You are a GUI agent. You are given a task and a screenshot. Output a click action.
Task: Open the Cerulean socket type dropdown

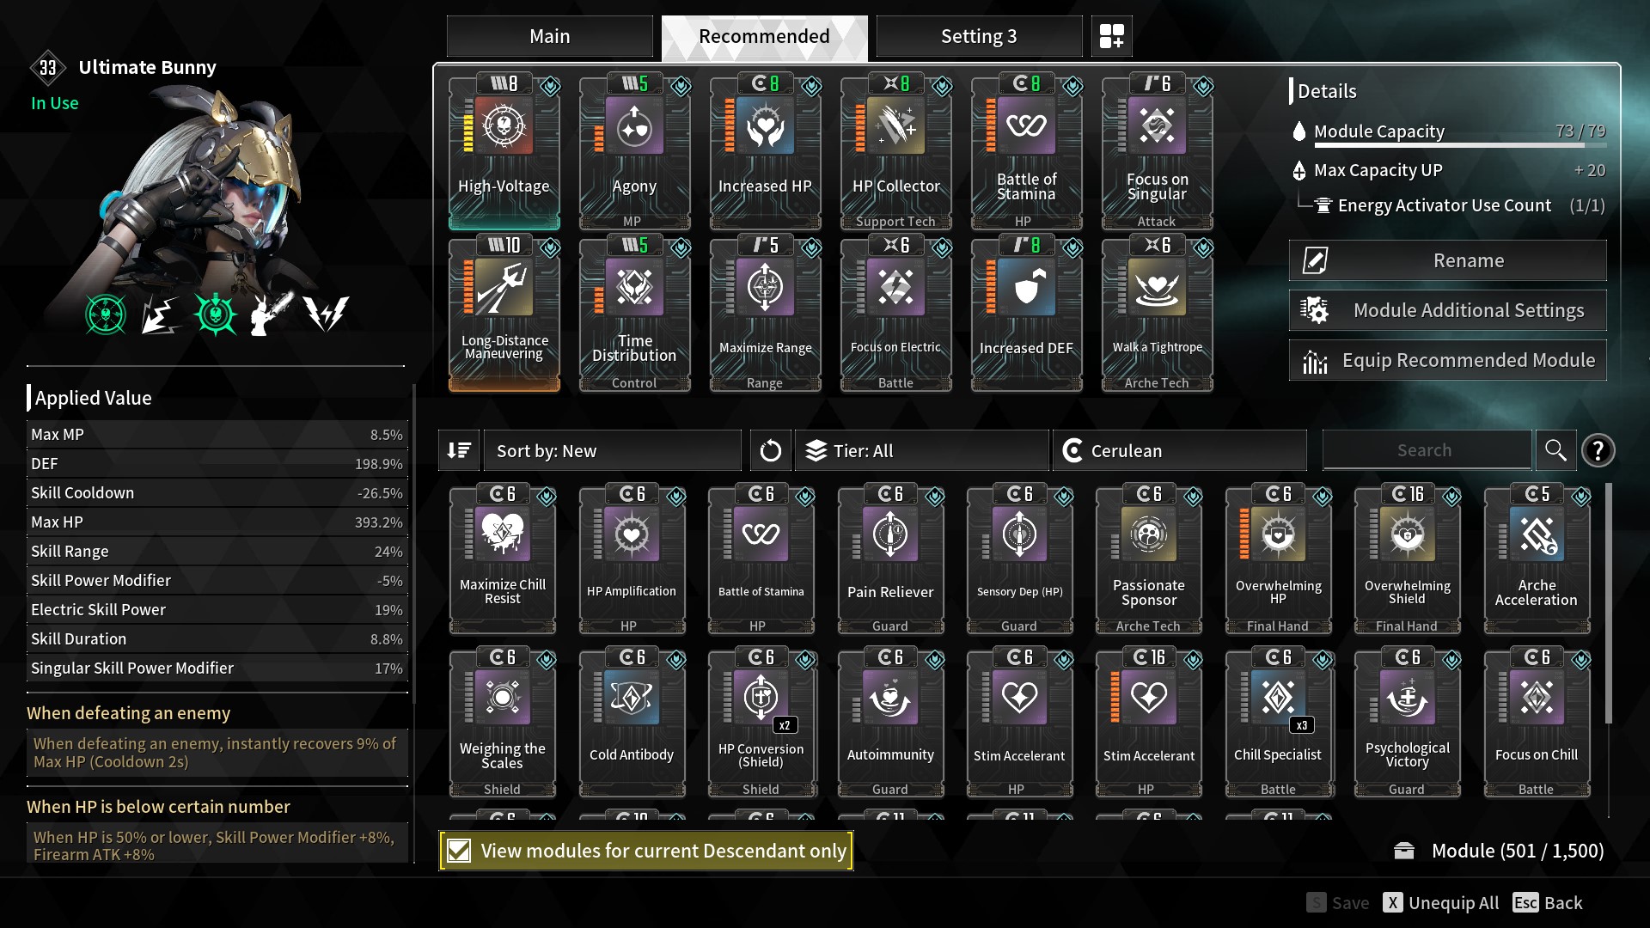click(1180, 450)
